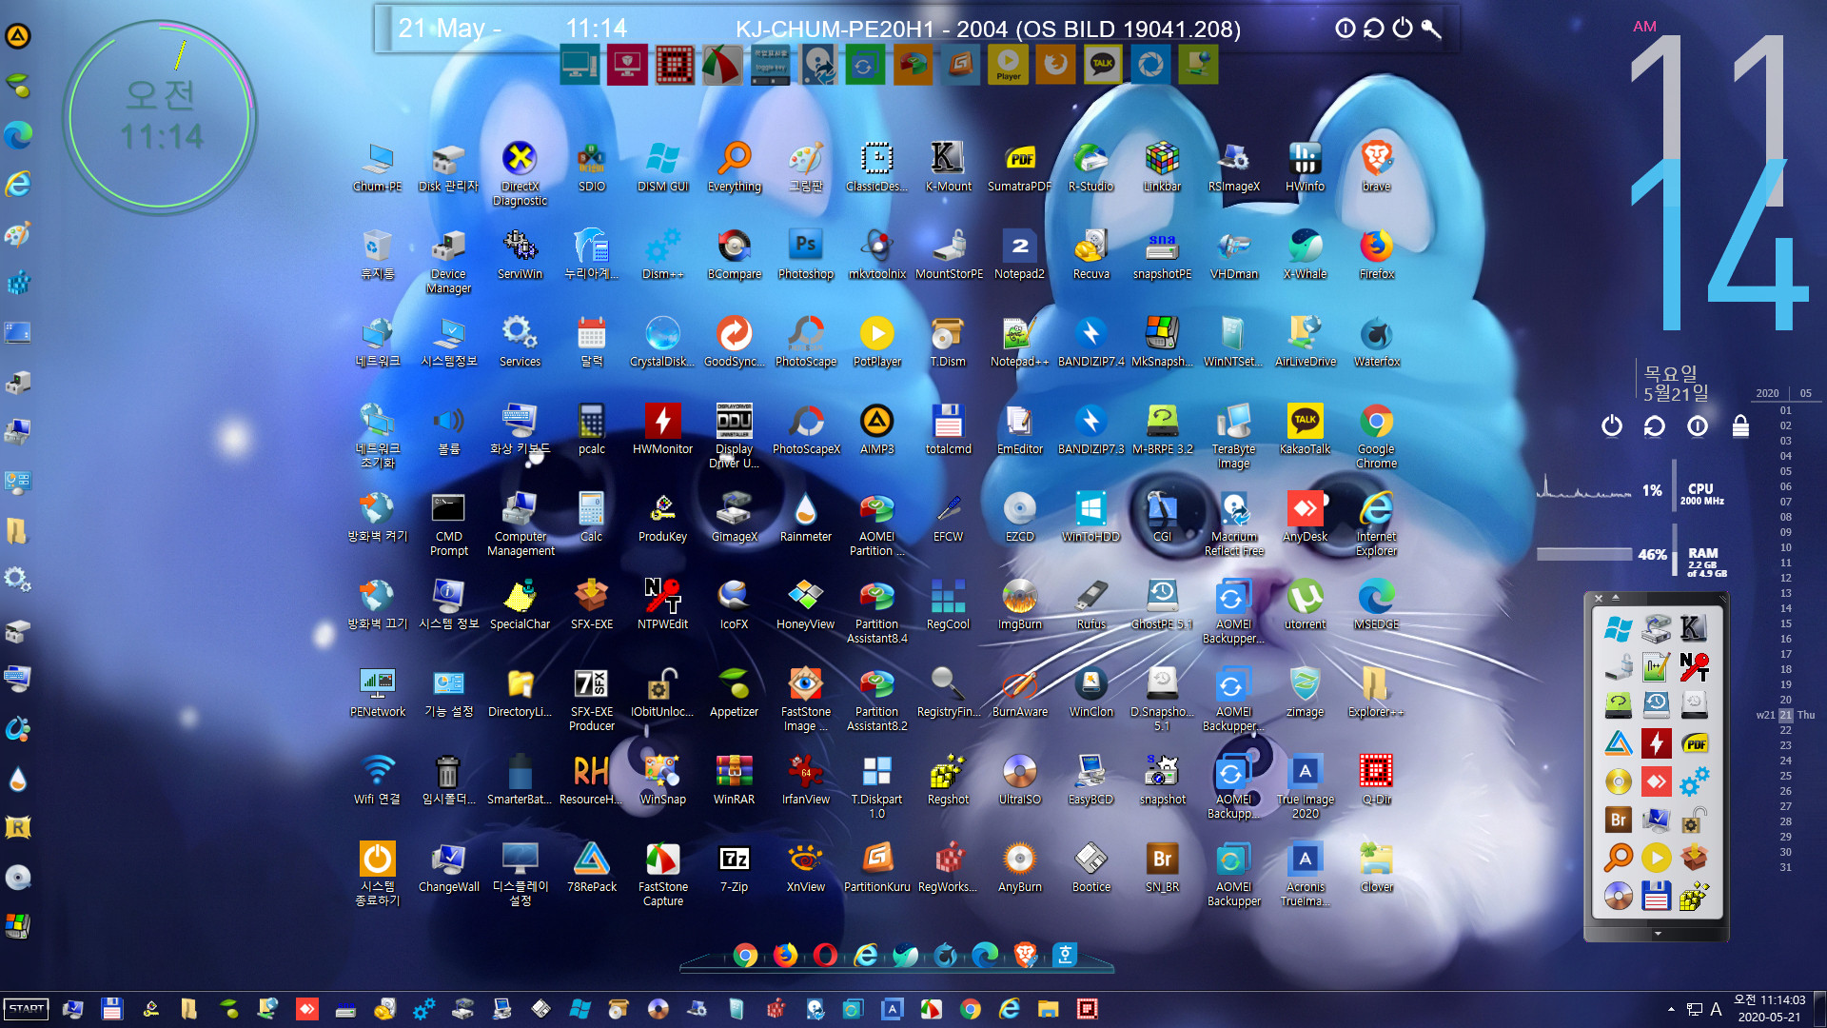
Task: Launch the brave browser desktop shortcut
Action: pos(1376,168)
